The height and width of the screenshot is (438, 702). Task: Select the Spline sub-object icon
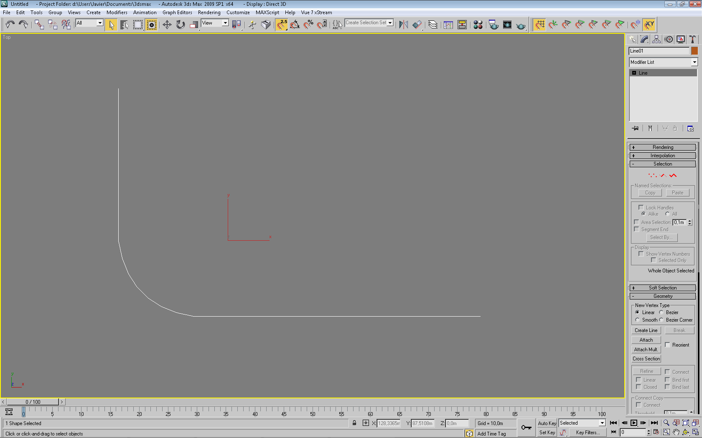click(673, 175)
